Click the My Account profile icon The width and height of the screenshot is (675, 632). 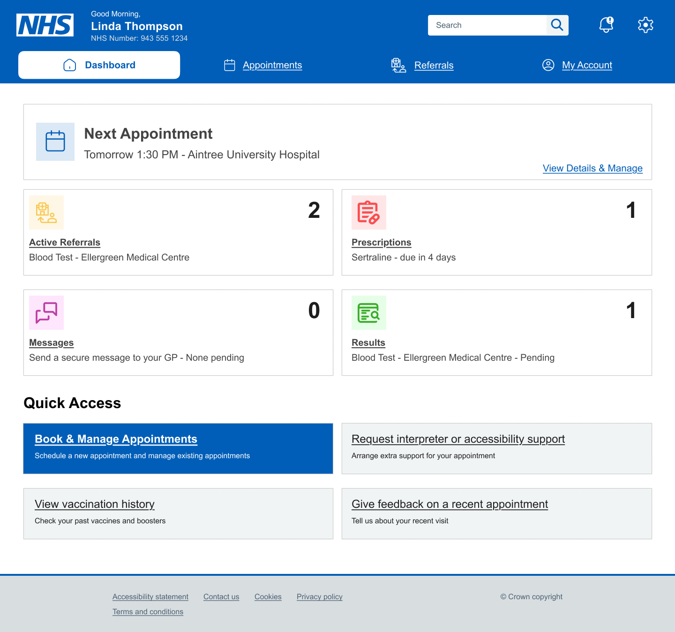pos(548,65)
